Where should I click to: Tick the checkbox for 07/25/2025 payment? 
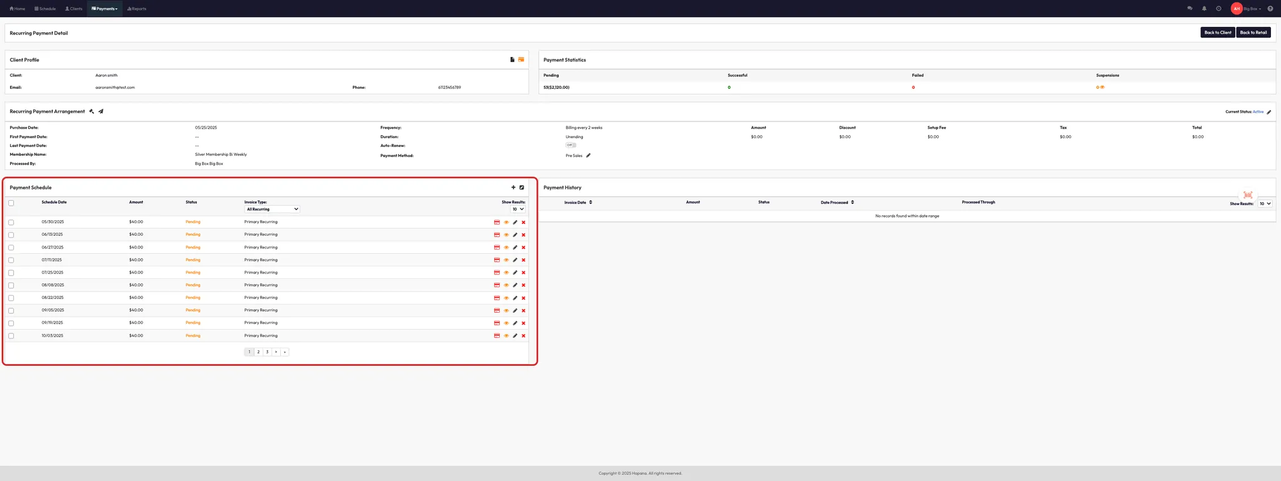pos(11,273)
